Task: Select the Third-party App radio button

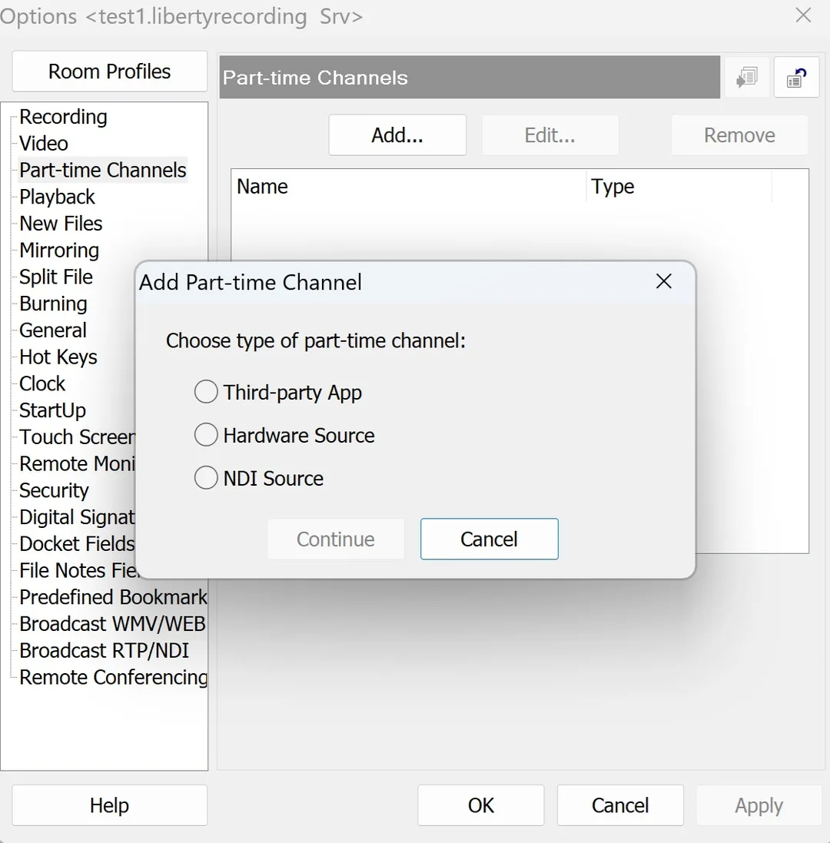Action: pyautogui.click(x=206, y=392)
